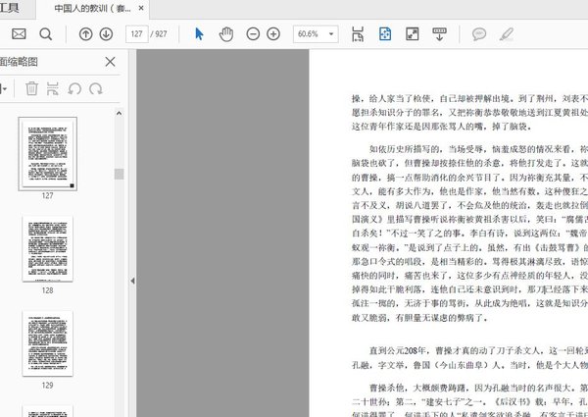Viewport: 588px width, 417px height.
Task: Select page 129 thumbnail
Action: tap(47, 343)
